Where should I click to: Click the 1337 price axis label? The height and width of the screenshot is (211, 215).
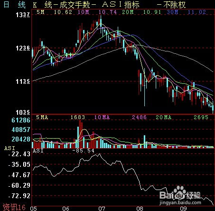tap(23, 15)
